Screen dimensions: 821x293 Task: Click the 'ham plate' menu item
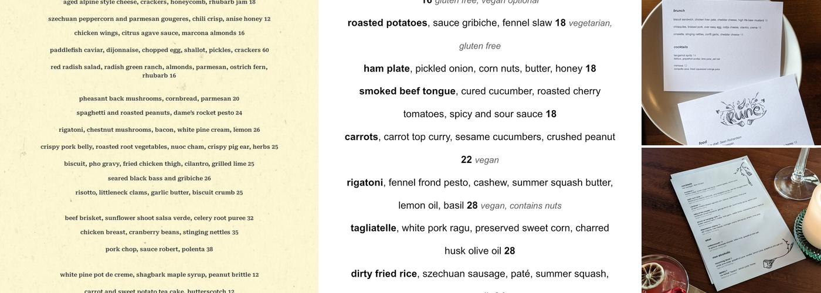point(386,69)
